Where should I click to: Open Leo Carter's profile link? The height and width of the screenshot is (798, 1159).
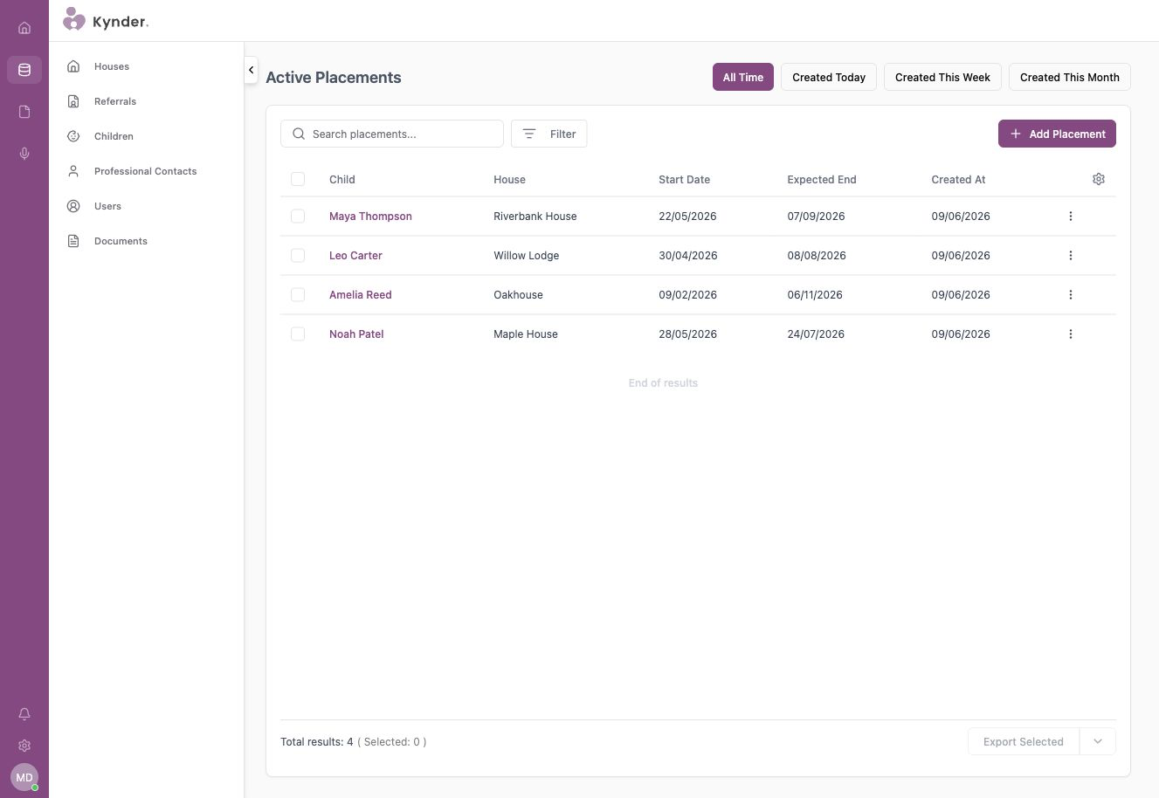pyautogui.click(x=355, y=255)
